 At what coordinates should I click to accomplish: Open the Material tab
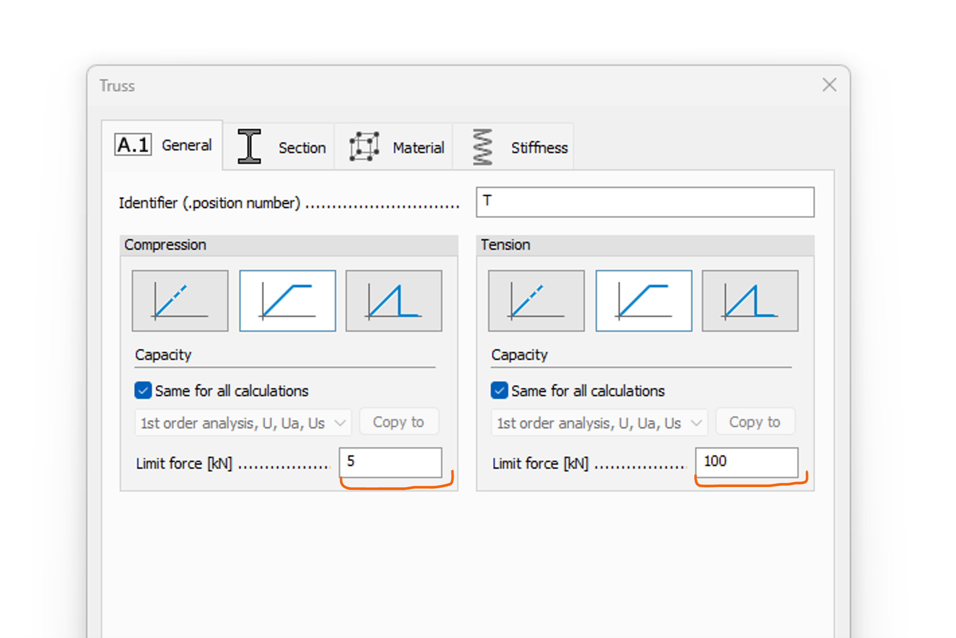393,147
